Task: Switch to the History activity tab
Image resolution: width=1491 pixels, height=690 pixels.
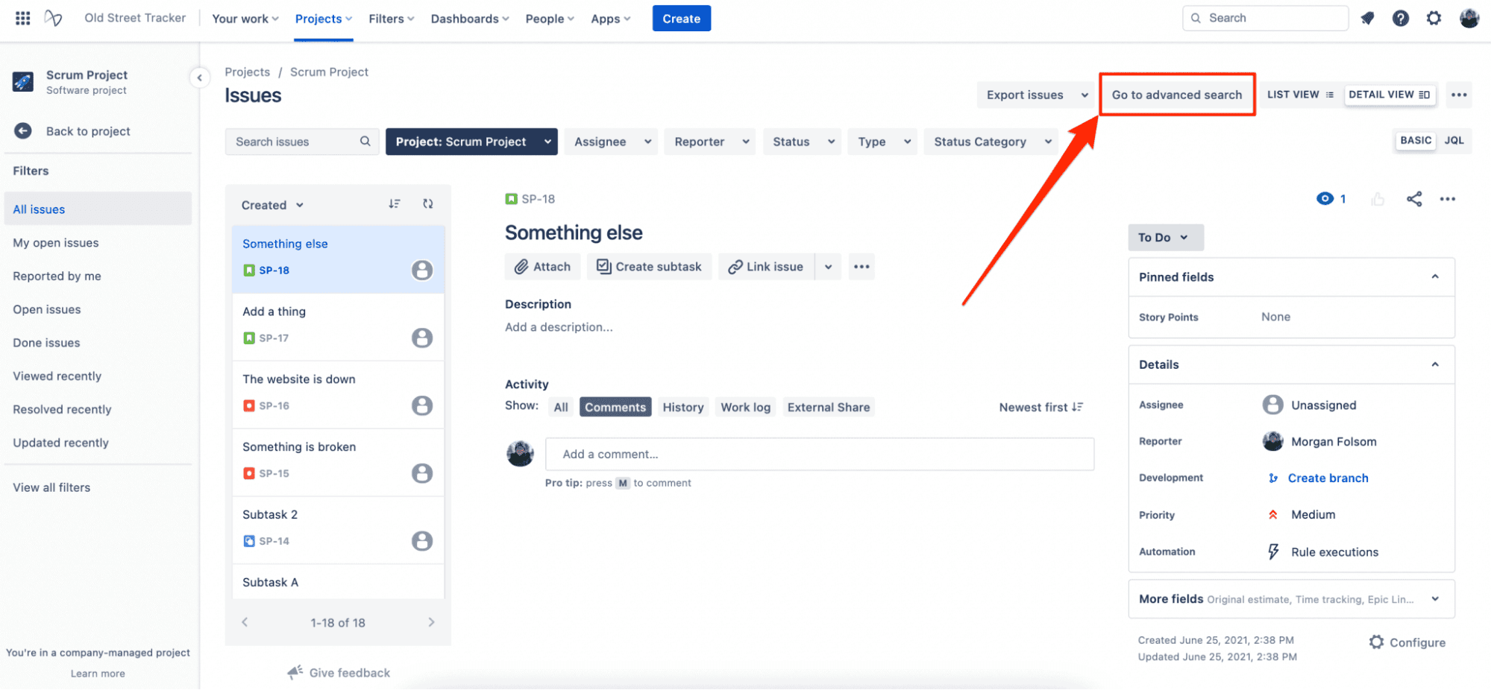Action: tap(682, 407)
